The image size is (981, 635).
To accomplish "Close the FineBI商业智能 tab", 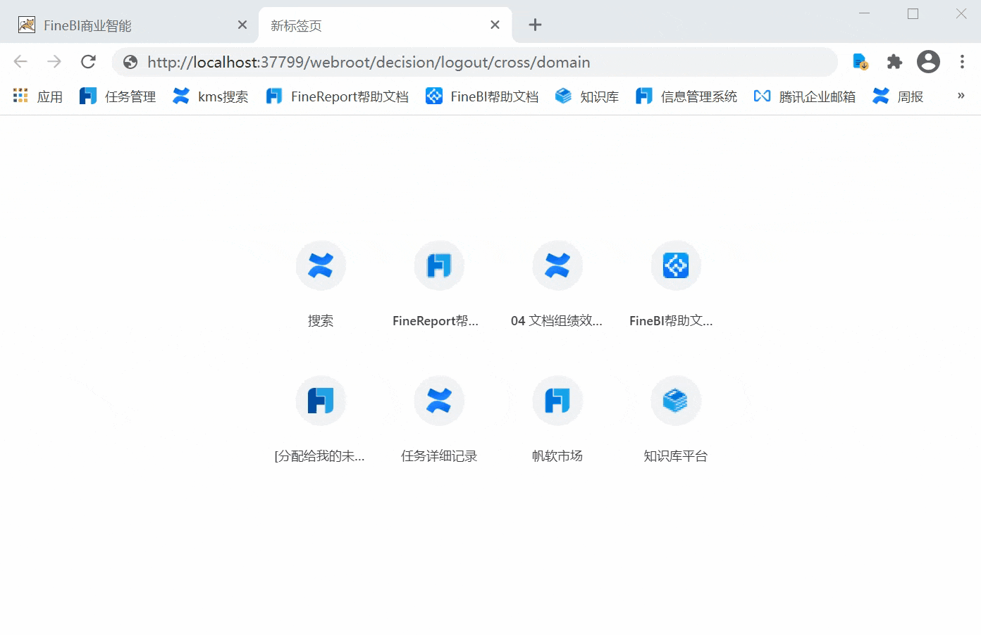I will [x=242, y=25].
